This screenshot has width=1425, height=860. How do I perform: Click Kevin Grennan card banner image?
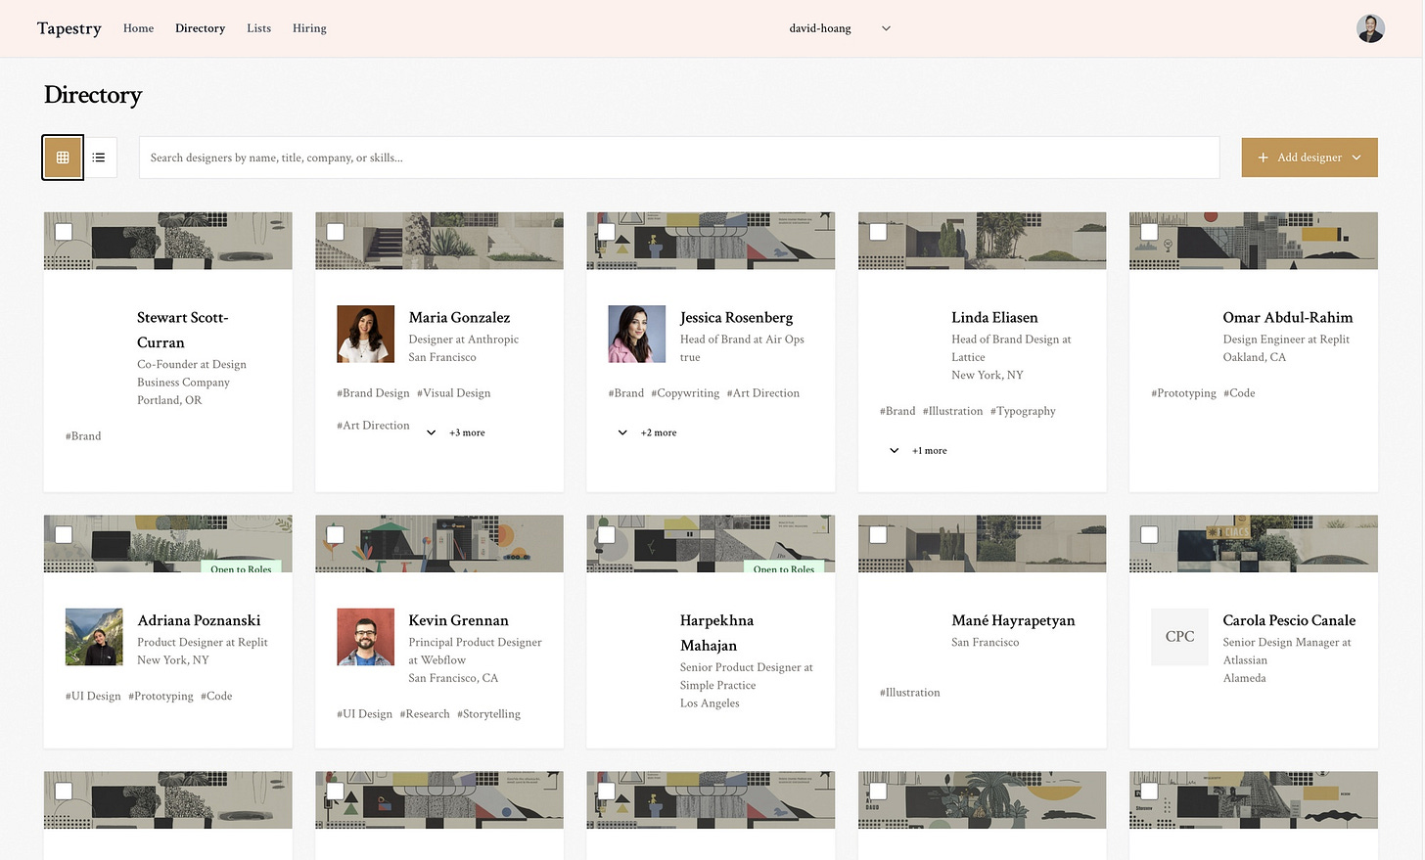[x=439, y=544]
